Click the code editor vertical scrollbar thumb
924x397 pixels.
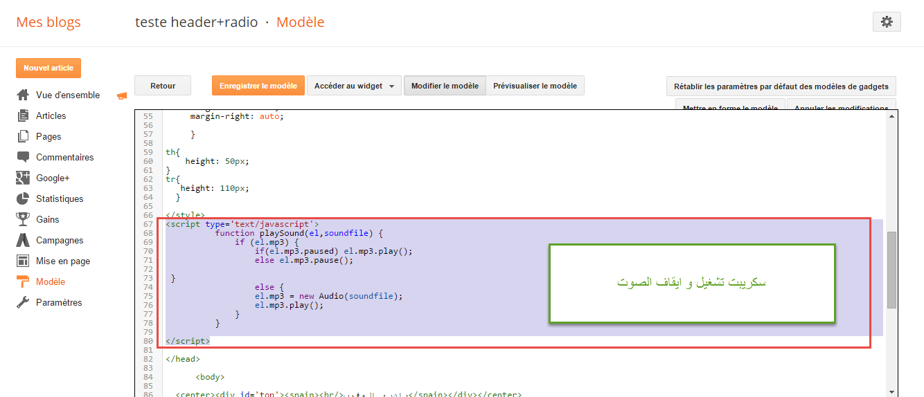point(891,270)
